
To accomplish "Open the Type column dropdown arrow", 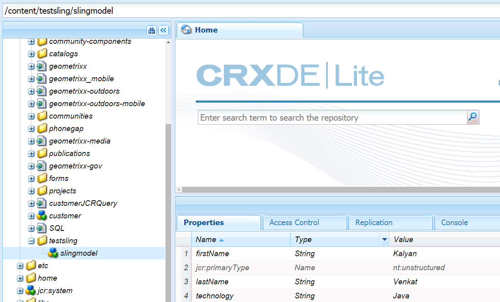I will (x=385, y=240).
